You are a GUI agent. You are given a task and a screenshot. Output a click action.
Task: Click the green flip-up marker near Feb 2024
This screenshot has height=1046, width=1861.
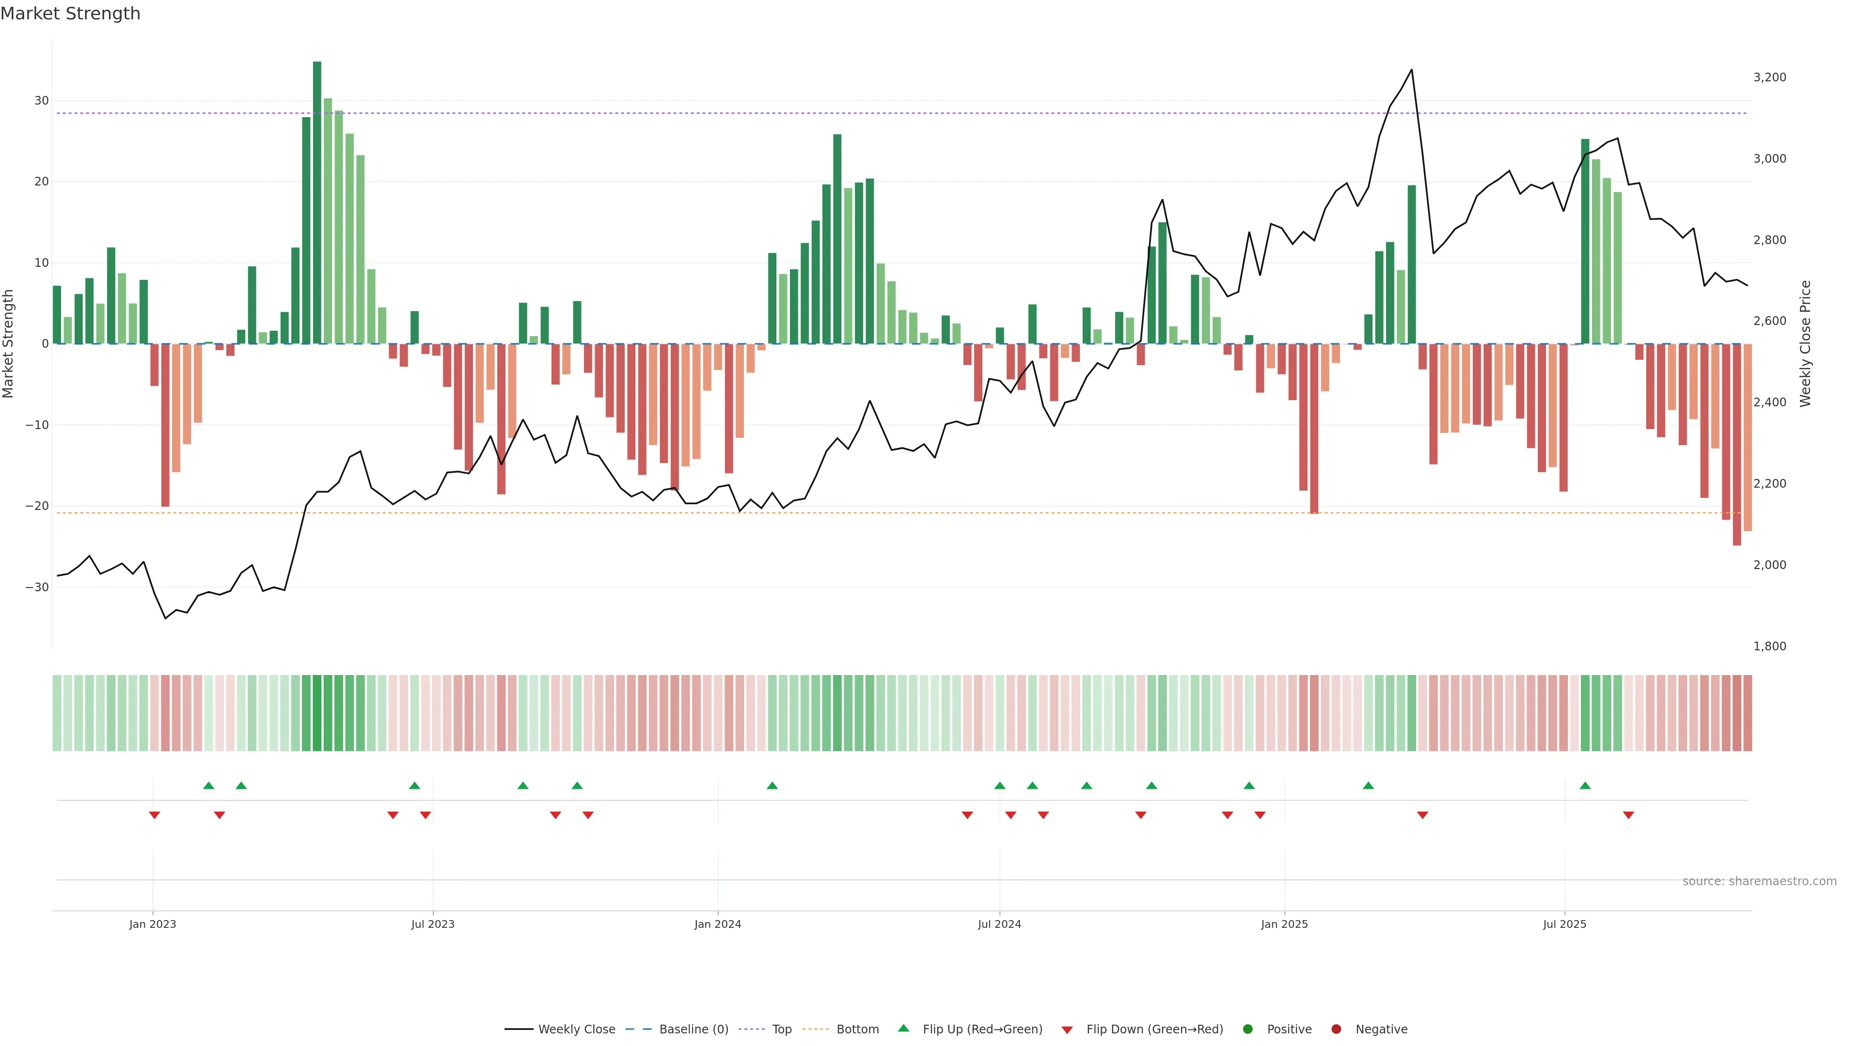click(773, 785)
